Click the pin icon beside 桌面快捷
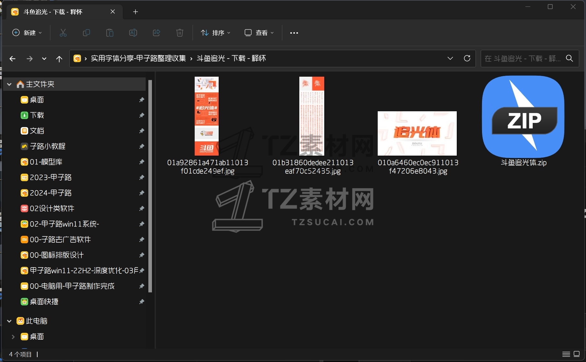This screenshot has width=586, height=362. tap(142, 302)
